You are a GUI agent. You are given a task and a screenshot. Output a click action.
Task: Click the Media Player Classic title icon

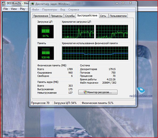(x=4, y=3)
